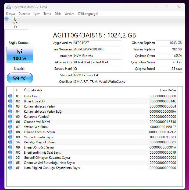189x190 pixels.
Task: Click the blue status orb for drive C:
Action: pyautogui.click(x=6, y=19)
